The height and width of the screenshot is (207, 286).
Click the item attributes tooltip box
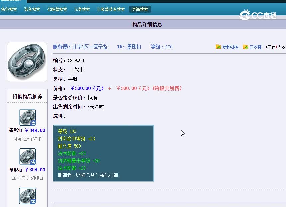(x=103, y=153)
